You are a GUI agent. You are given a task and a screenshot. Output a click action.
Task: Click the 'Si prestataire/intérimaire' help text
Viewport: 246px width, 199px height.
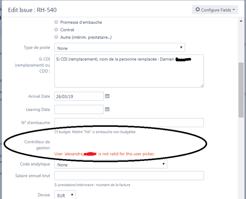point(92,185)
